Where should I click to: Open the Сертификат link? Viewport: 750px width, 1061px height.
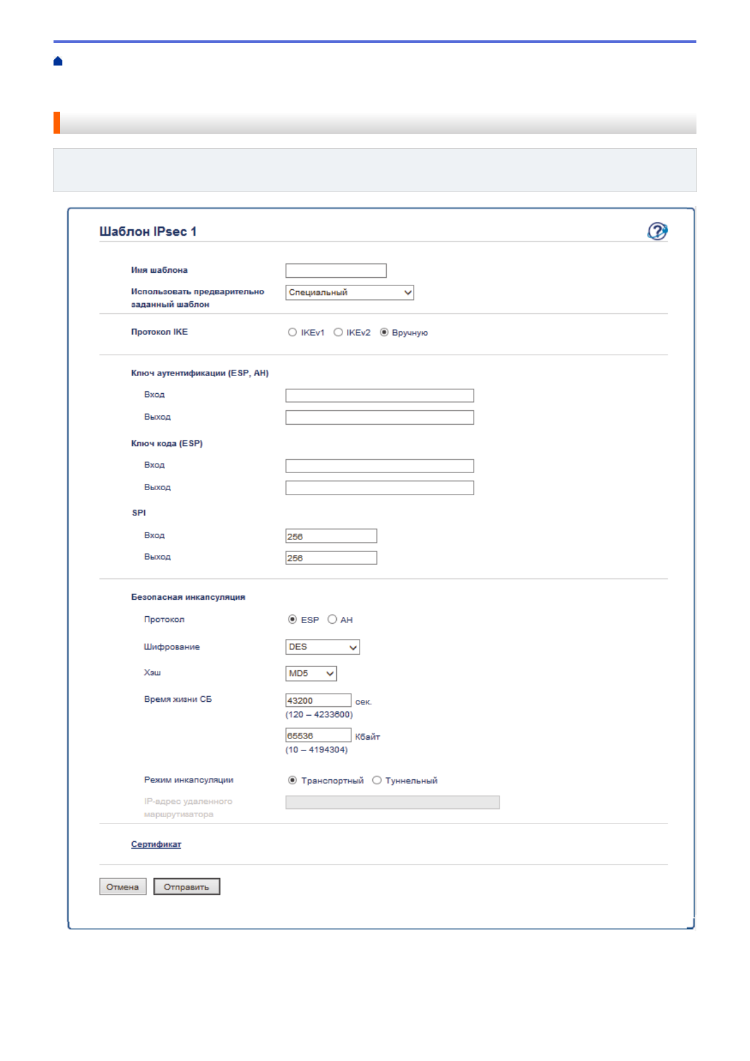[x=156, y=844]
